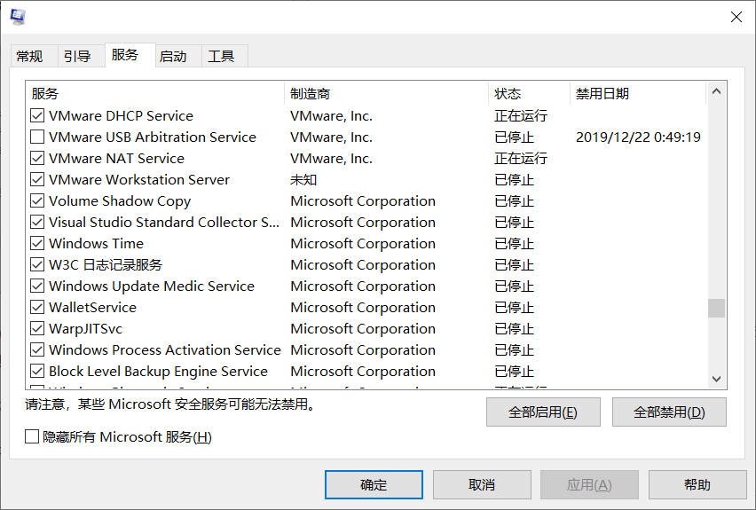This screenshot has height=510, width=756.
Task: Toggle WalletService checkbox
Action: click(37, 307)
